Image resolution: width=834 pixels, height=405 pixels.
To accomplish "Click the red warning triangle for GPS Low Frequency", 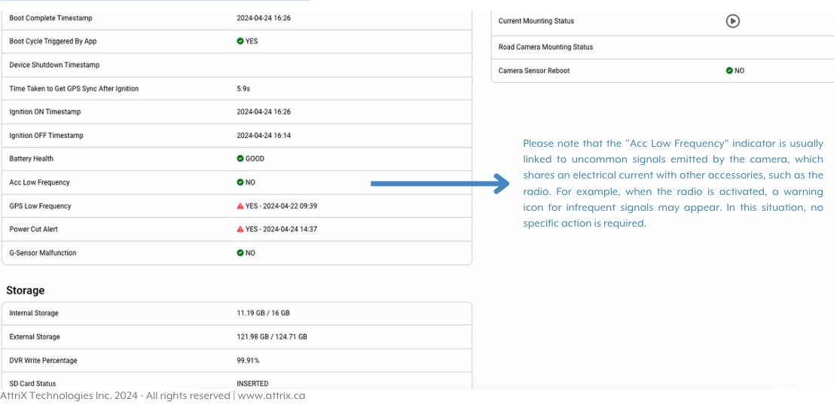I will click(240, 206).
